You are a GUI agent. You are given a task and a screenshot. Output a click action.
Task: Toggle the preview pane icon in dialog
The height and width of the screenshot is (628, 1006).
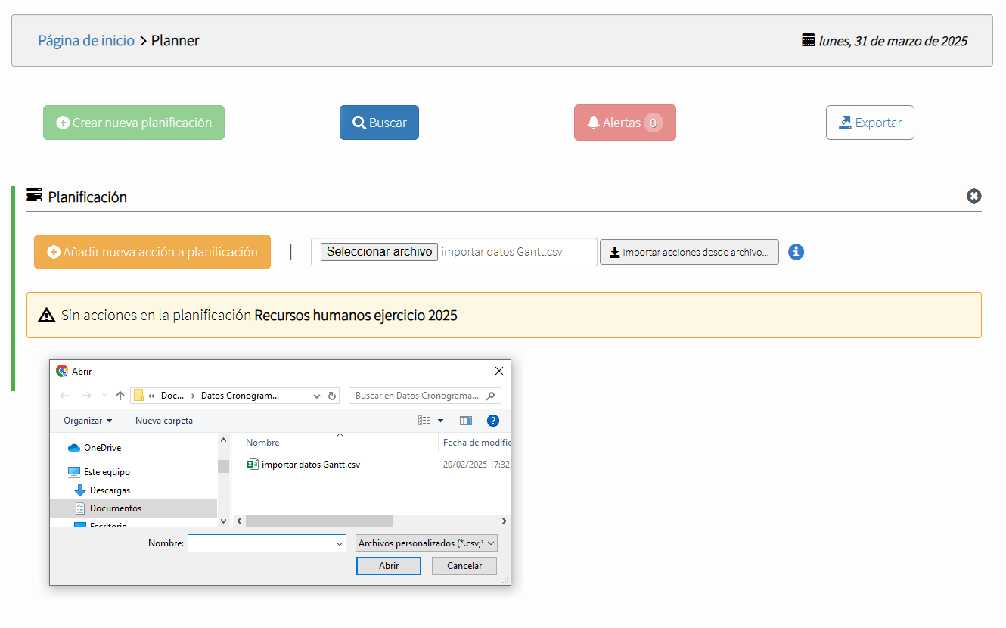pyautogui.click(x=466, y=421)
